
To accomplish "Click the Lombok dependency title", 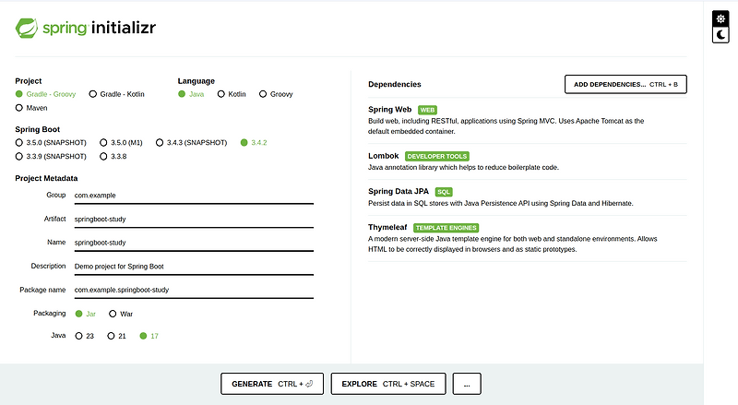I will point(383,156).
